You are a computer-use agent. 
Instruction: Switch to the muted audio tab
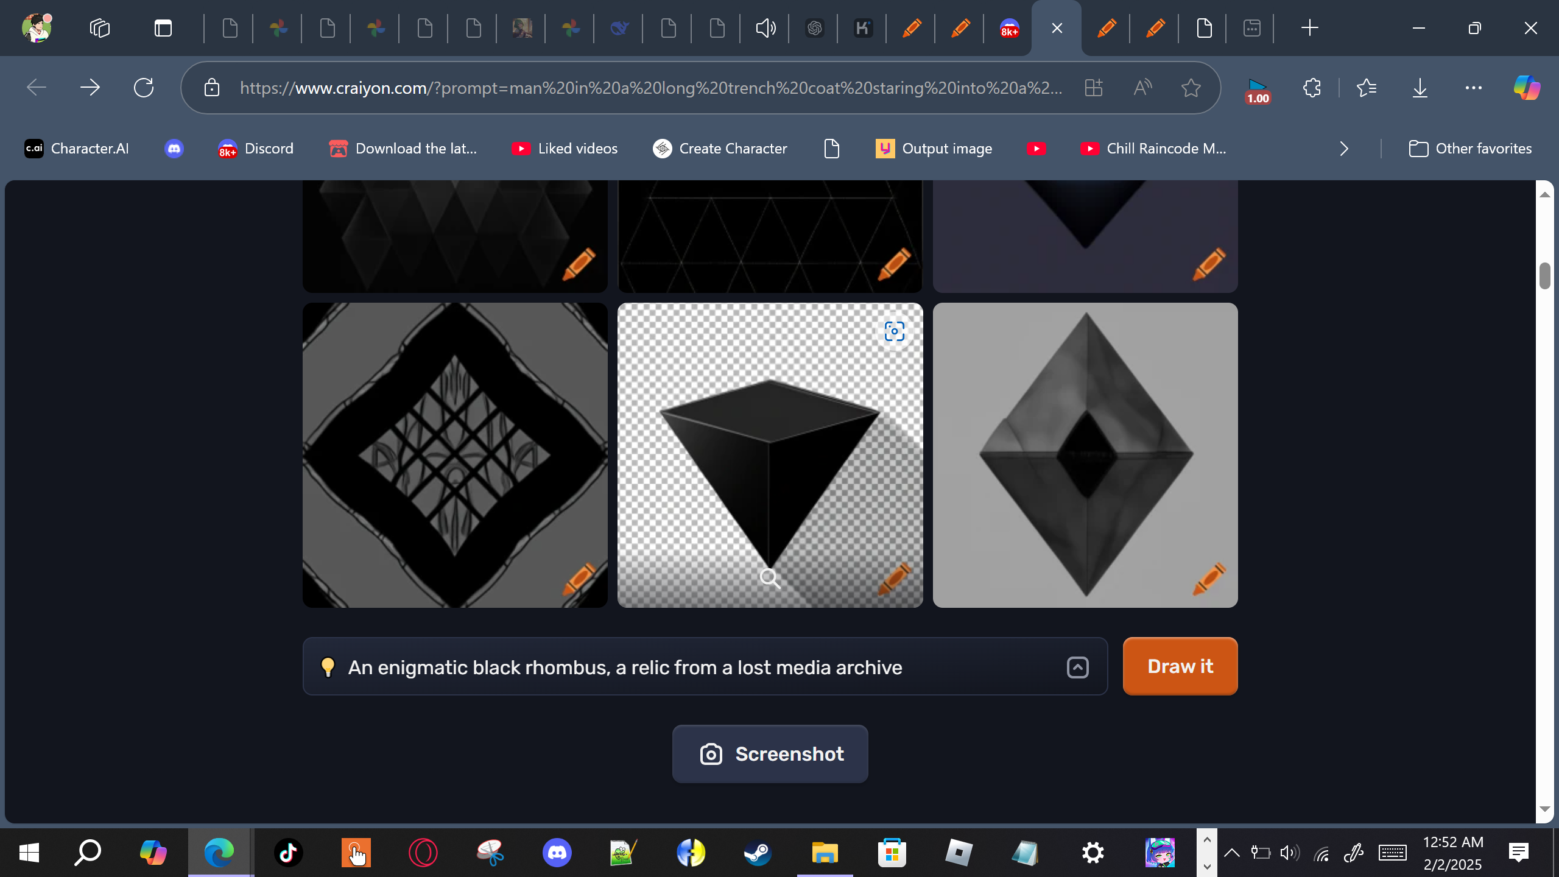coord(765,28)
